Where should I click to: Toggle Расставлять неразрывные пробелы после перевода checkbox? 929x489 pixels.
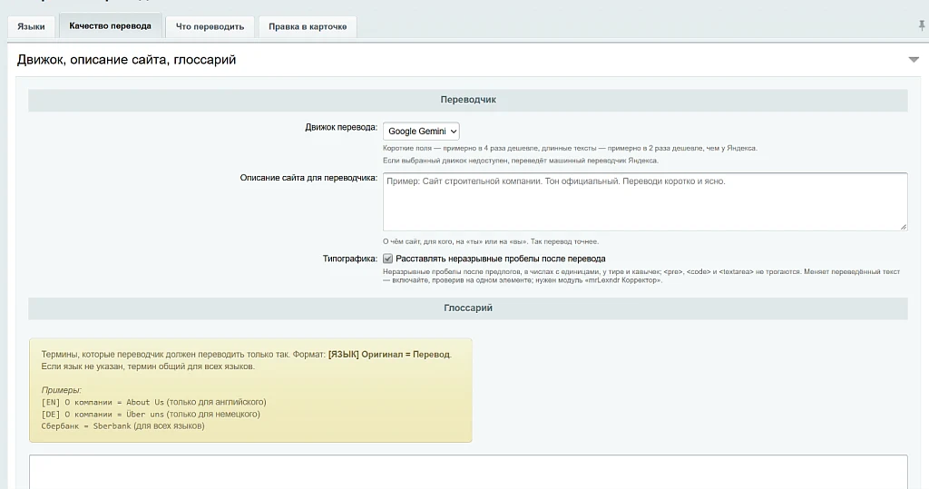click(x=387, y=259)
